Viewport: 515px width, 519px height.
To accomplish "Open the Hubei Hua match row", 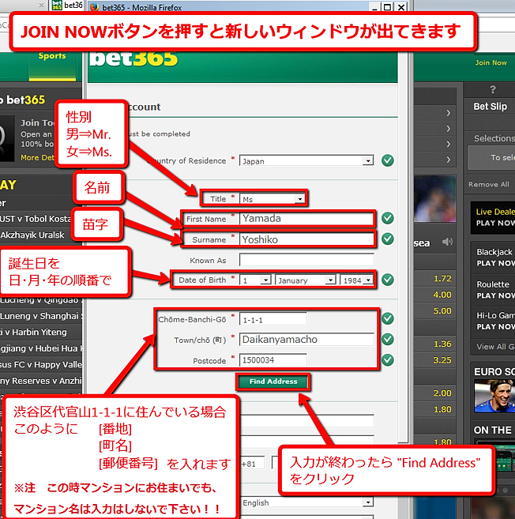I will click(41, 348).
